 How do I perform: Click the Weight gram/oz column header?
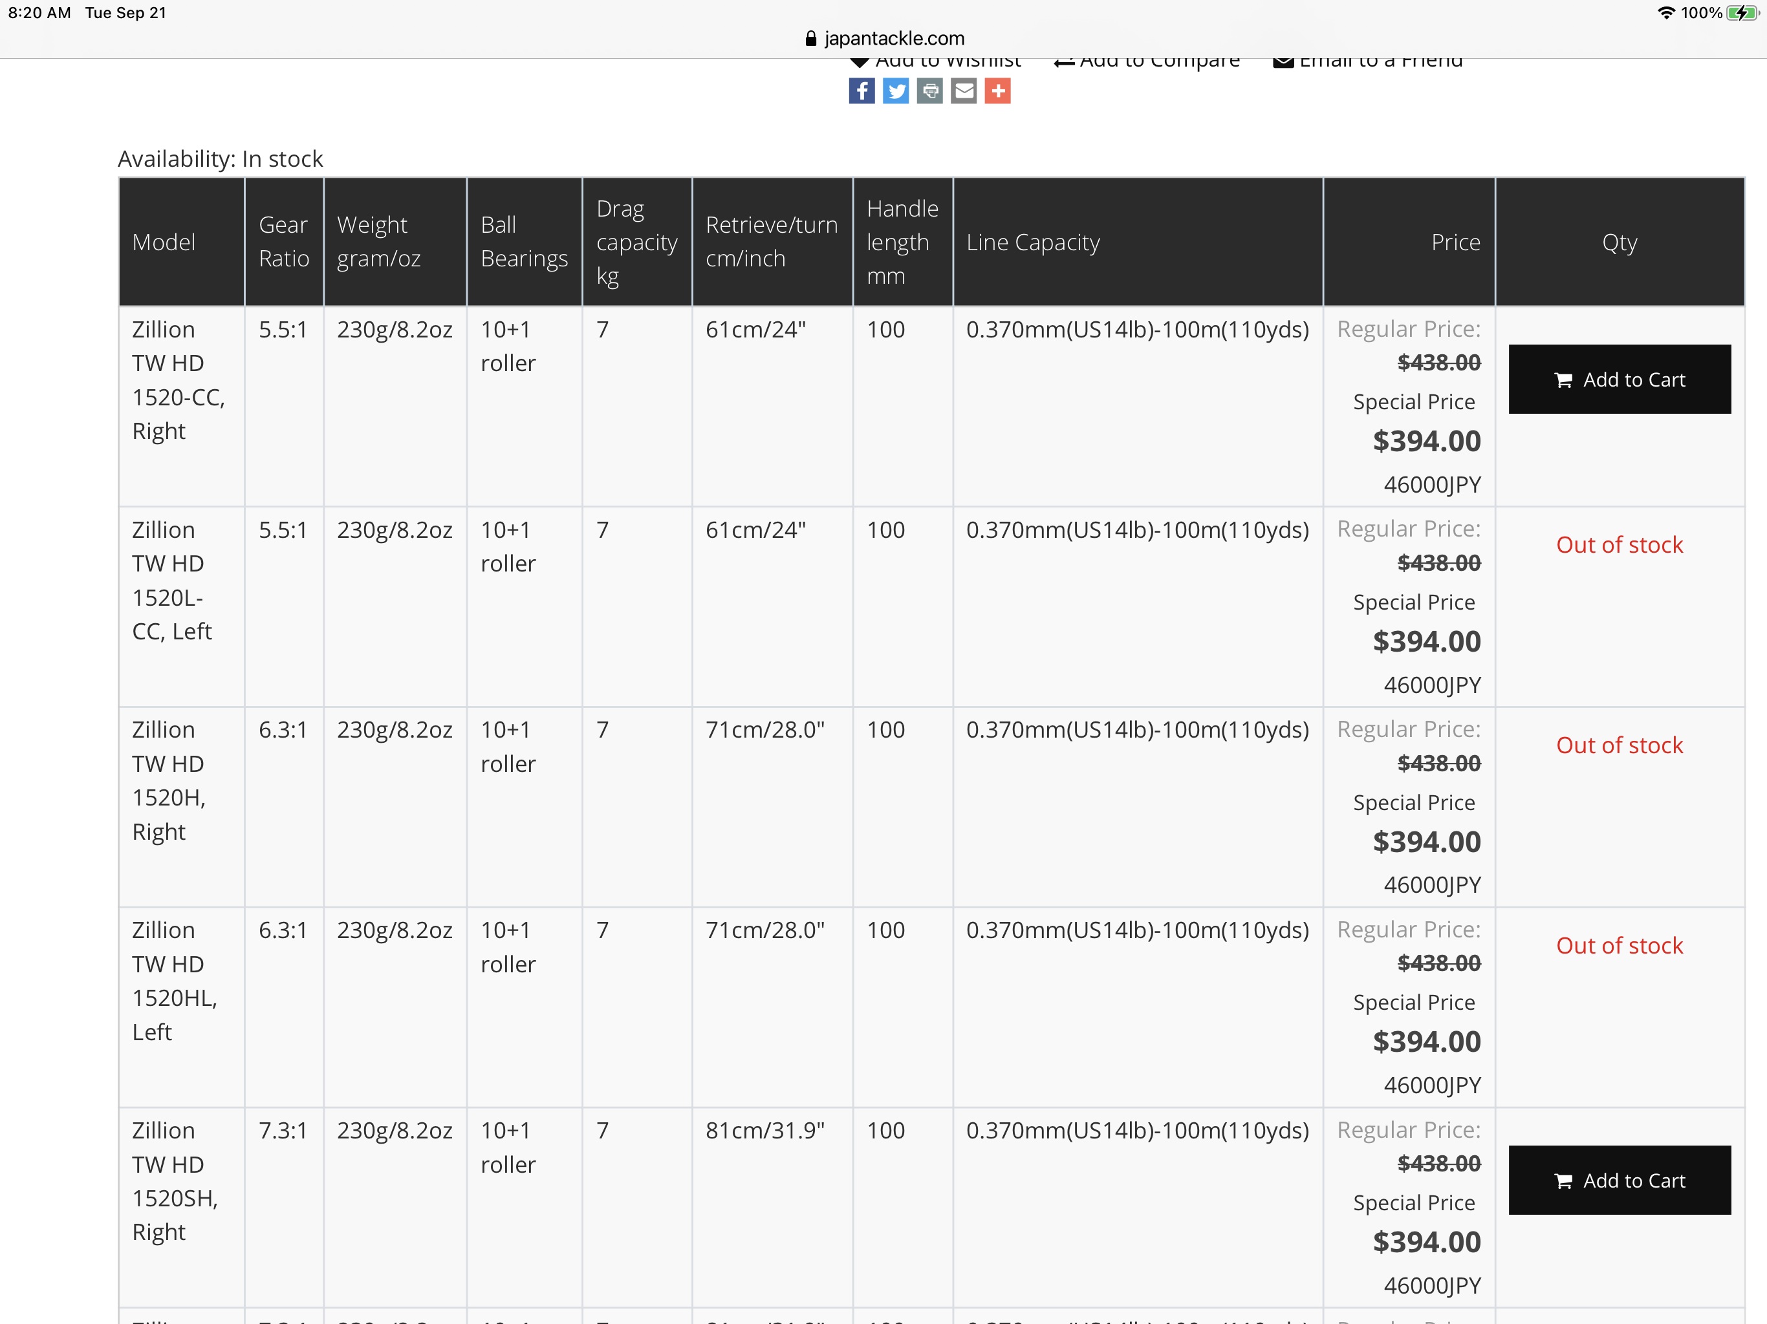[395, 242]
